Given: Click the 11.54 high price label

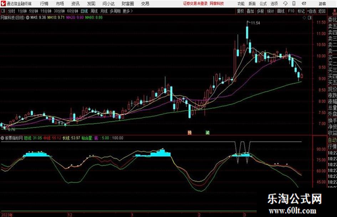Looking at the screenshot, I should pyautogui.click(x=255, y=23).
